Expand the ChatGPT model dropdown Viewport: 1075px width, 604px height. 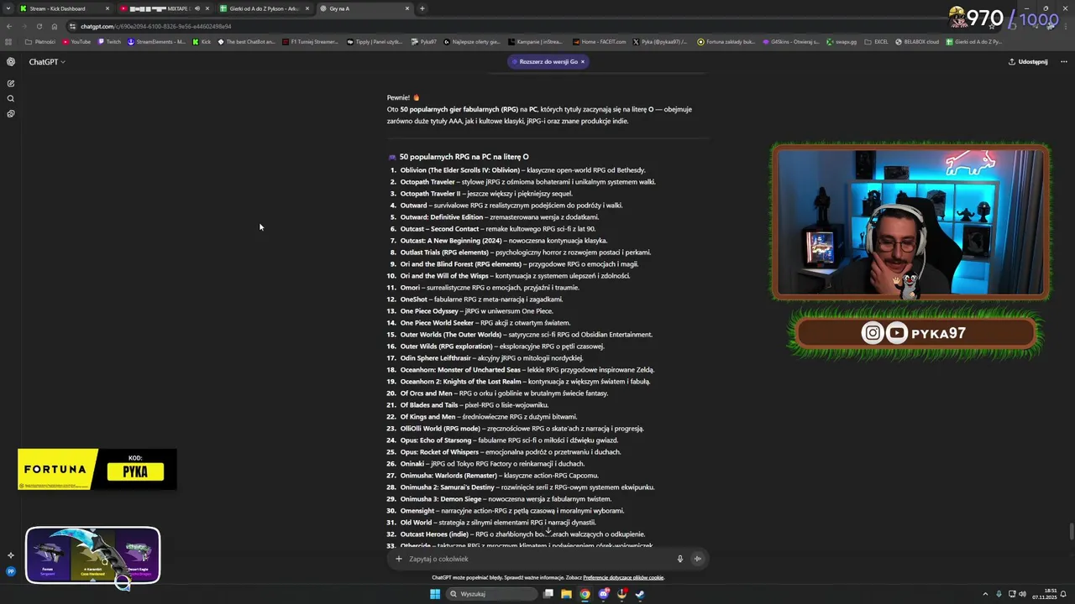(47, 61)
